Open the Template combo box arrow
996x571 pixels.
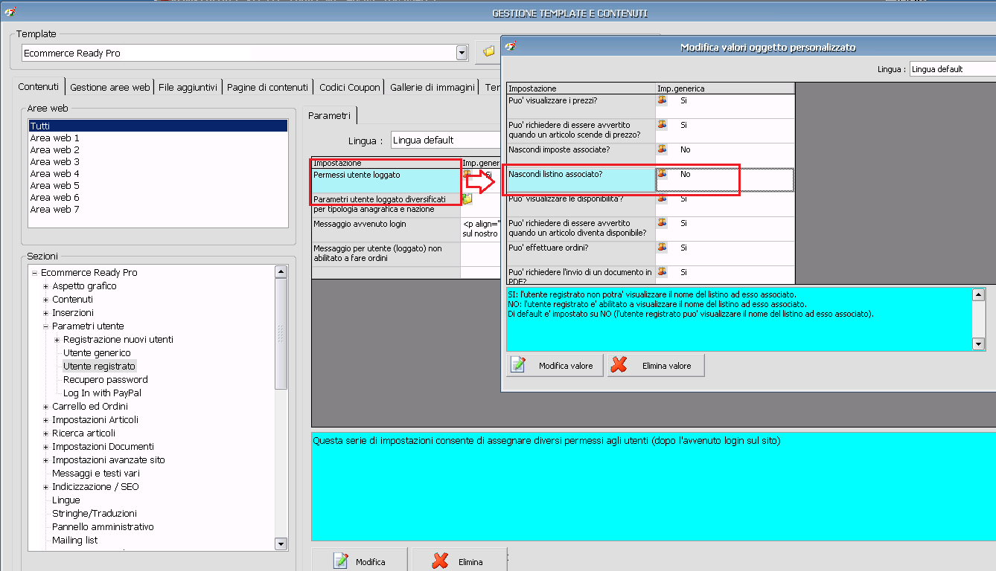[462, 53]
